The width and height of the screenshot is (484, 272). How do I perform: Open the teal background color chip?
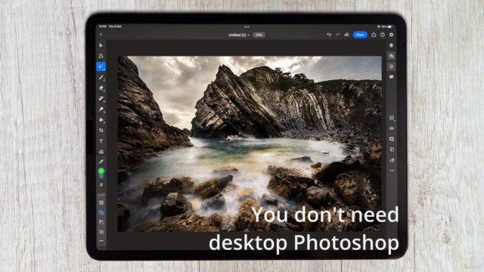point(101,176)
